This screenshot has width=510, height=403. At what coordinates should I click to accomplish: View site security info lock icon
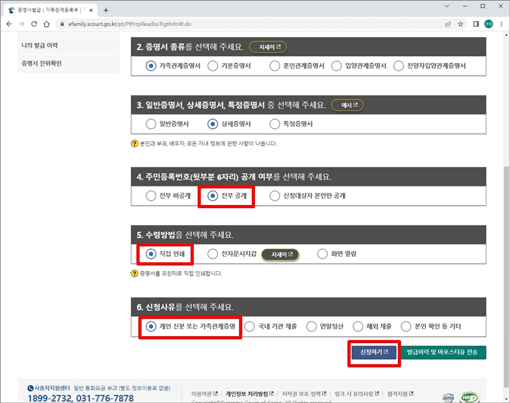click(x=62, y=24)
